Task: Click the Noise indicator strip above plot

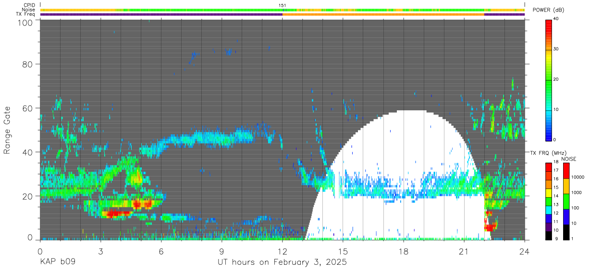Action: [x=282, y=10]
